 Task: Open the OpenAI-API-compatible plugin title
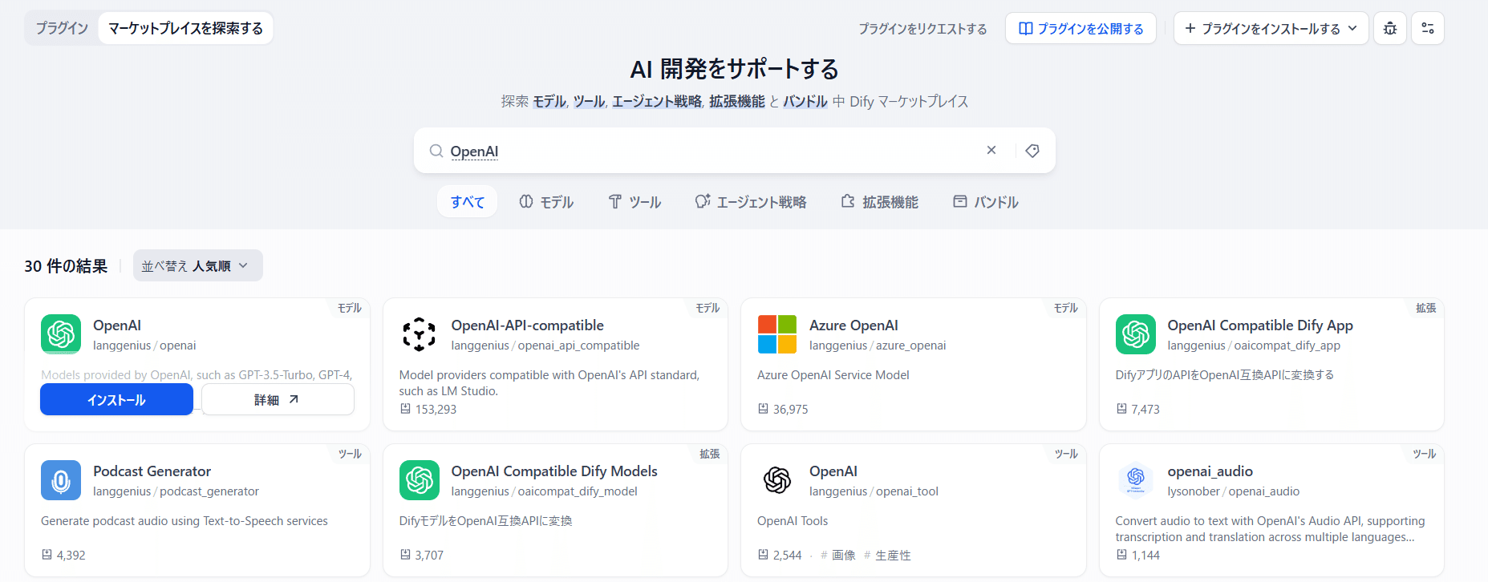click(527, 325)
